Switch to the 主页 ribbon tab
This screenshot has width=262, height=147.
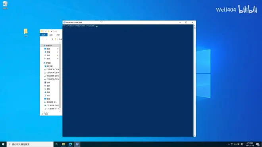51,35
